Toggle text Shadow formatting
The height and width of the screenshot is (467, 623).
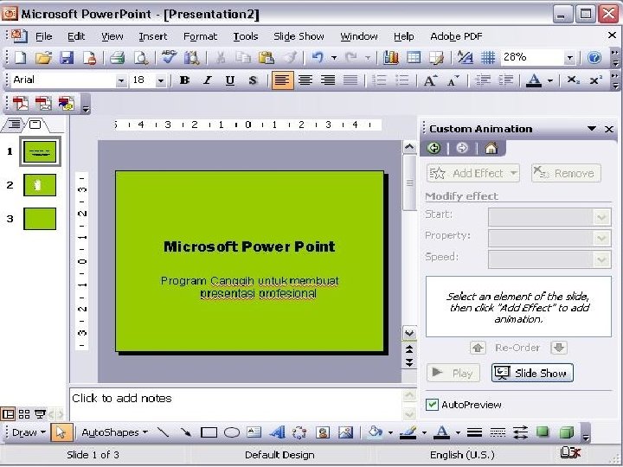pyautogui.click(x=253, y=80)
